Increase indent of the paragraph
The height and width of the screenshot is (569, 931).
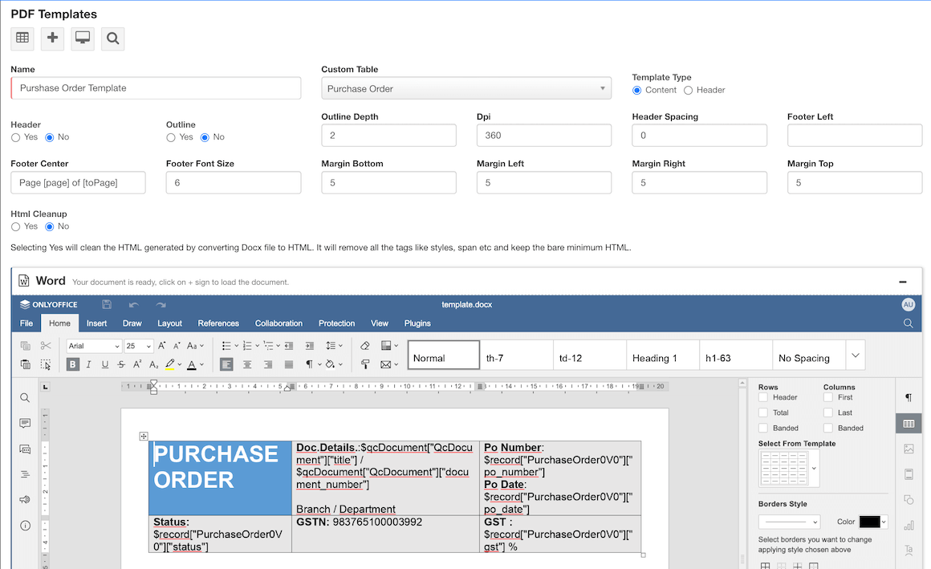pos(309,346)
